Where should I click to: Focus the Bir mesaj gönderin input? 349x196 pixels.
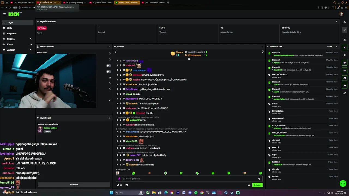pos(189,179)
